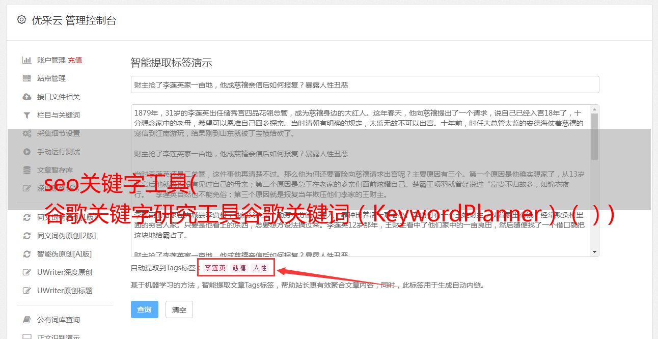Click the text area scrollbar thumb
658x339 pixels.
(594, 136)
